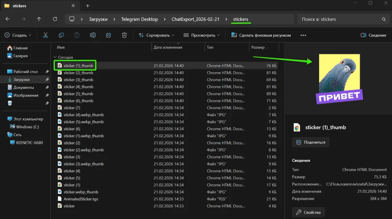
Task: Click the Поделиться button in details pane
Action: tap(311, 142)
